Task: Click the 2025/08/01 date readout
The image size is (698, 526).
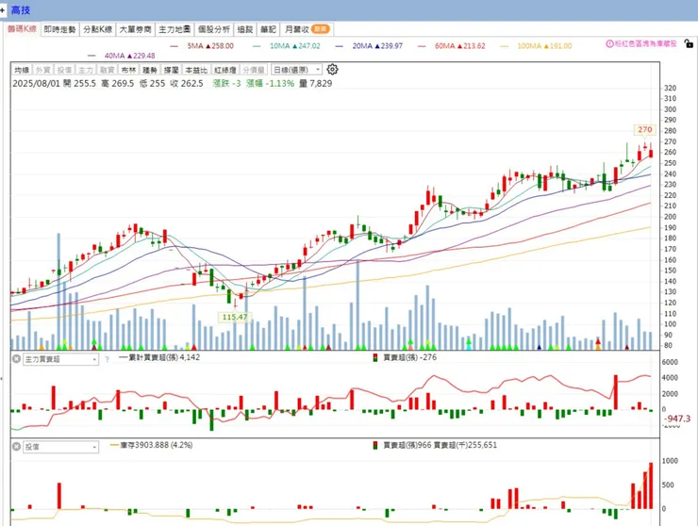Action: tap(36, 83)
